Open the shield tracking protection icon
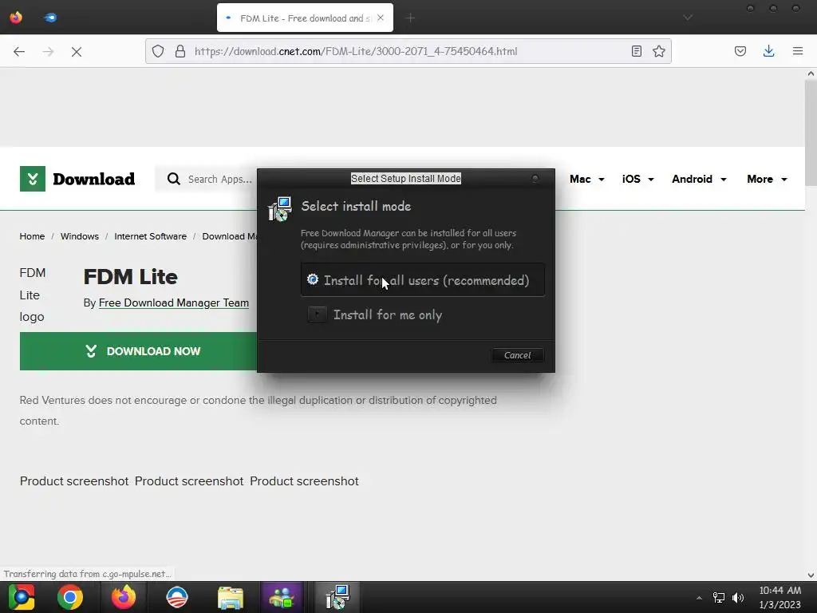The width and height of the screenshot is (817, 613). (158, 51)
